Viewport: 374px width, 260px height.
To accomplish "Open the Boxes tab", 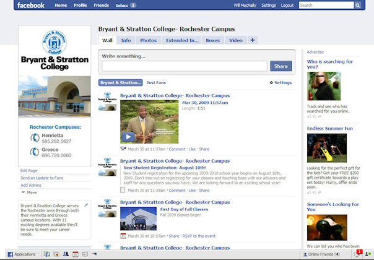I will [213, 40].
